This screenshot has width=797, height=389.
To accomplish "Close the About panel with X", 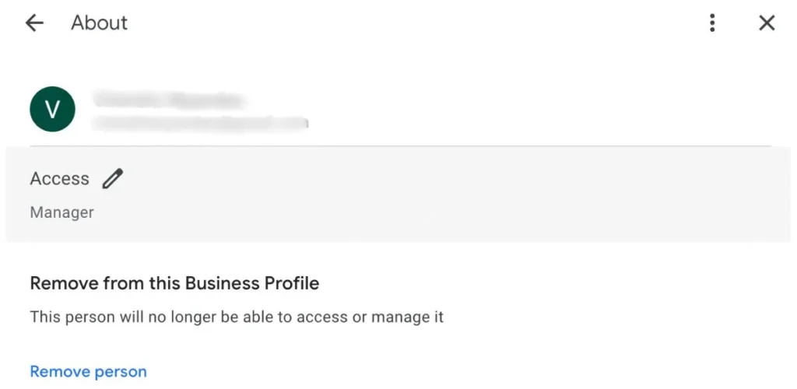I will (767, 23).
